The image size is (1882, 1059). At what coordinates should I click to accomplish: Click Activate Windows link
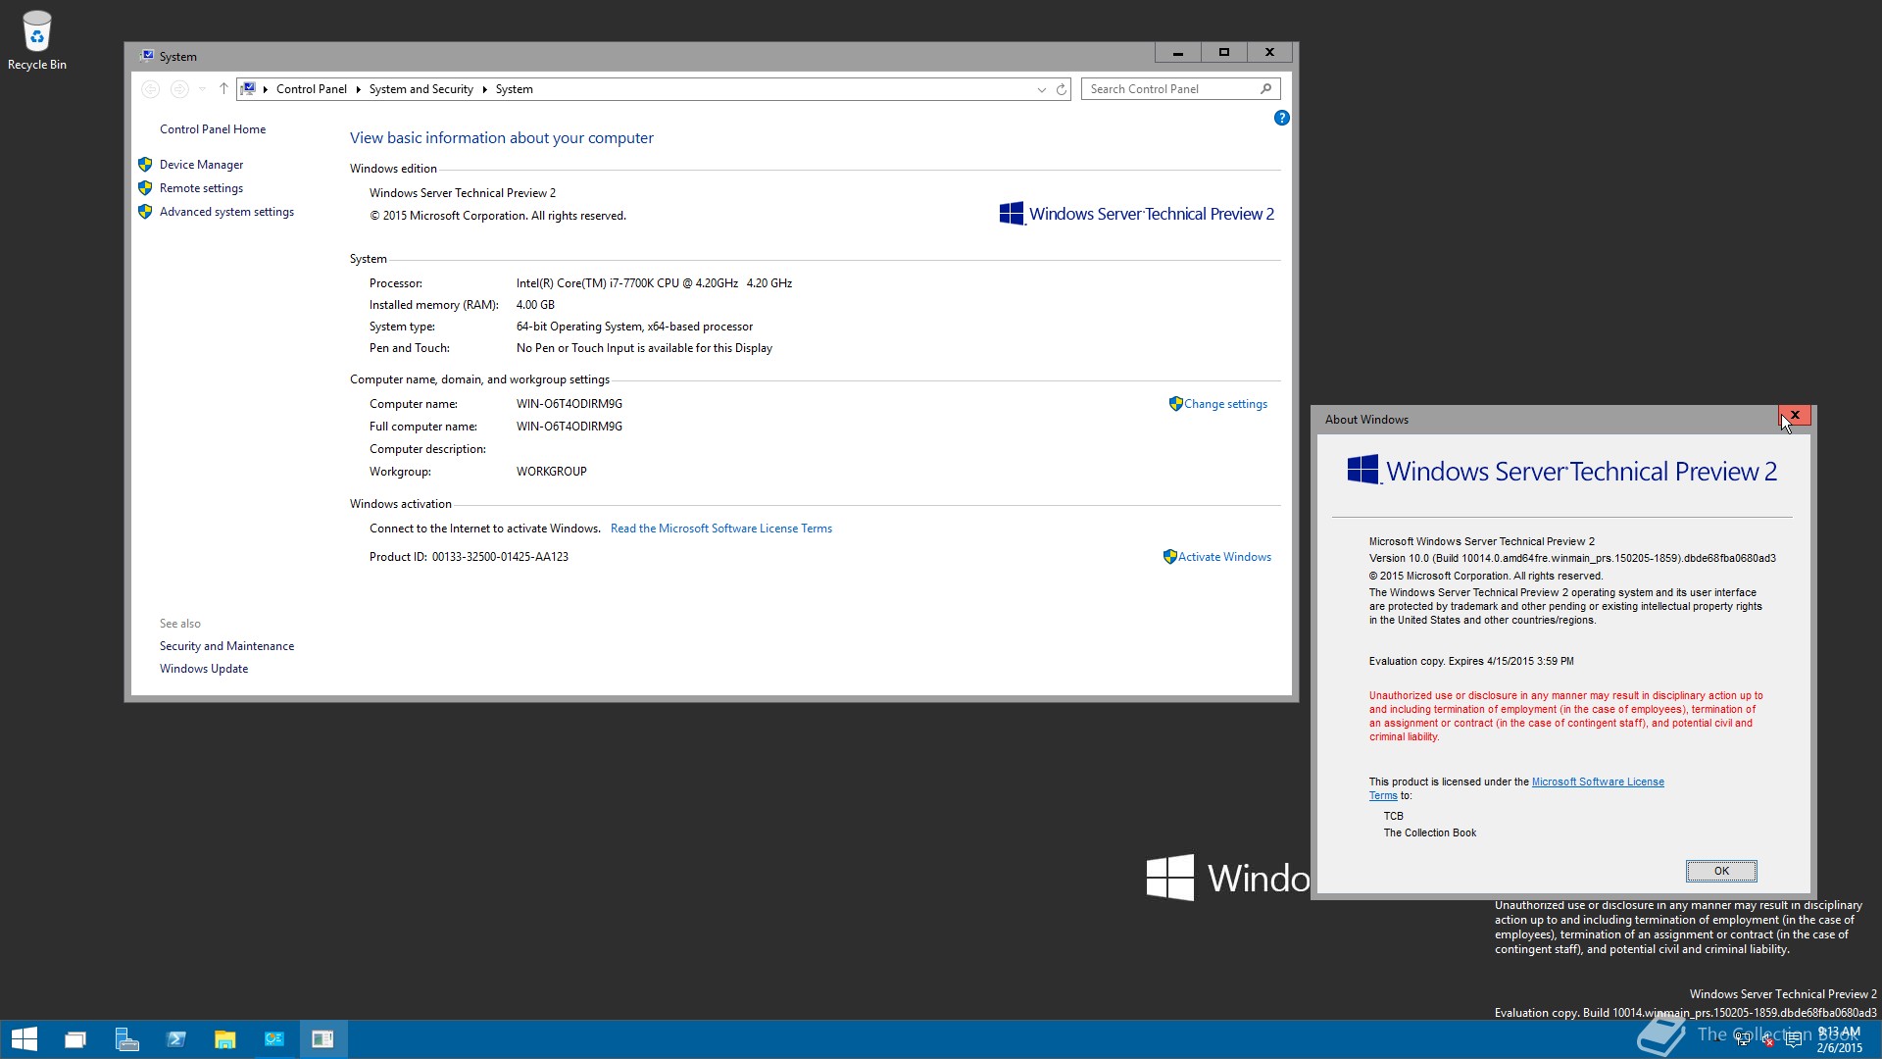click(x=1224, y=557)
